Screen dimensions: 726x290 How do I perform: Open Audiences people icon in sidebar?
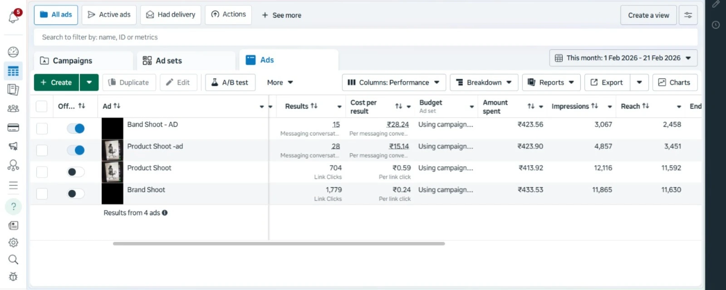click(x=14, y=109)
